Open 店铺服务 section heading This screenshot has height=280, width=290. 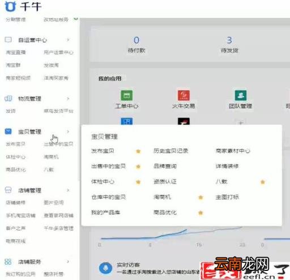(x=29, y=262)
